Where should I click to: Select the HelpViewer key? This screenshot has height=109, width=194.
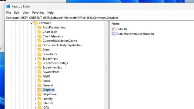[50, 94]
